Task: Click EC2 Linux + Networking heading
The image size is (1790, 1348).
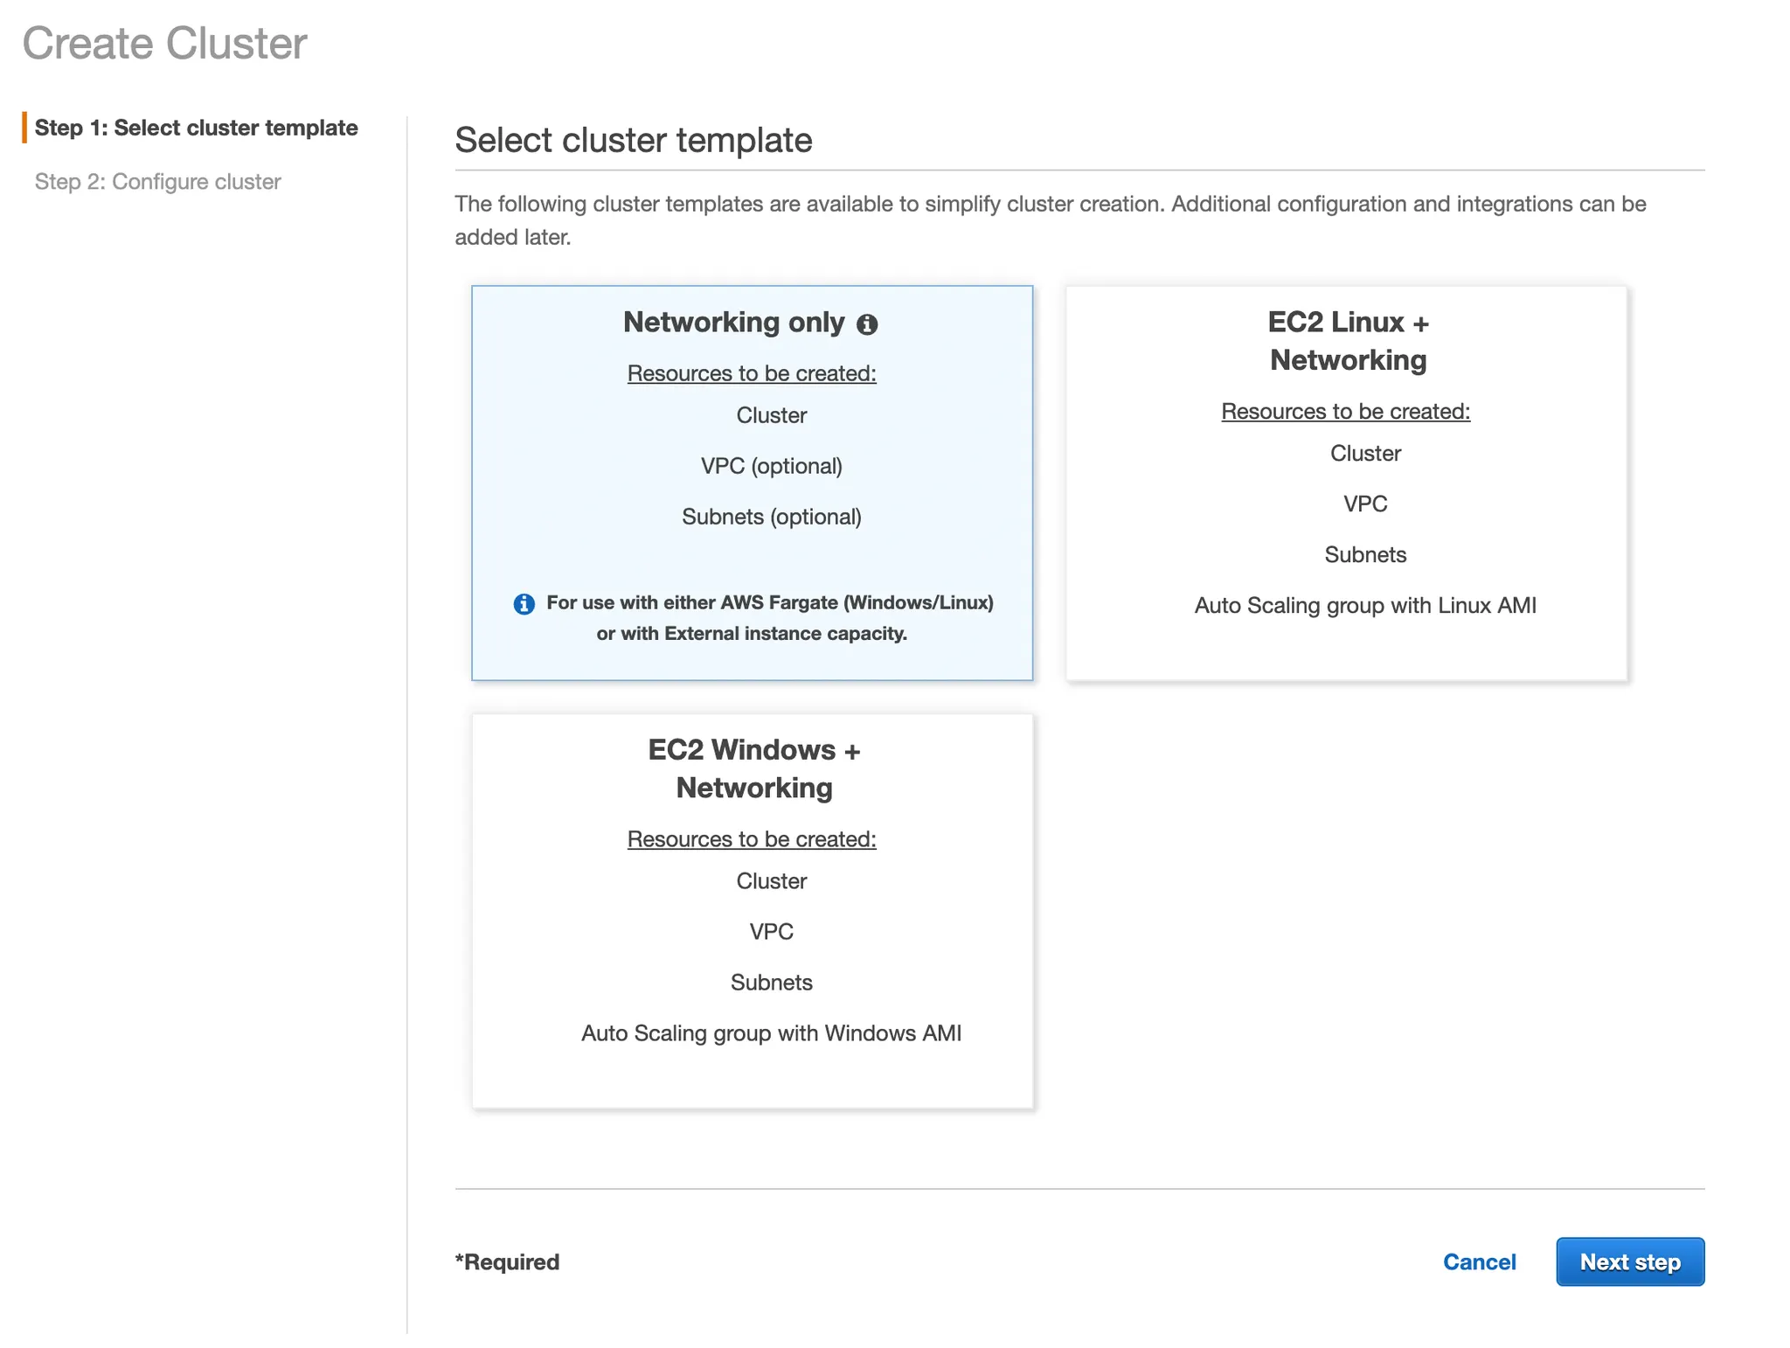Action: 1347,341
